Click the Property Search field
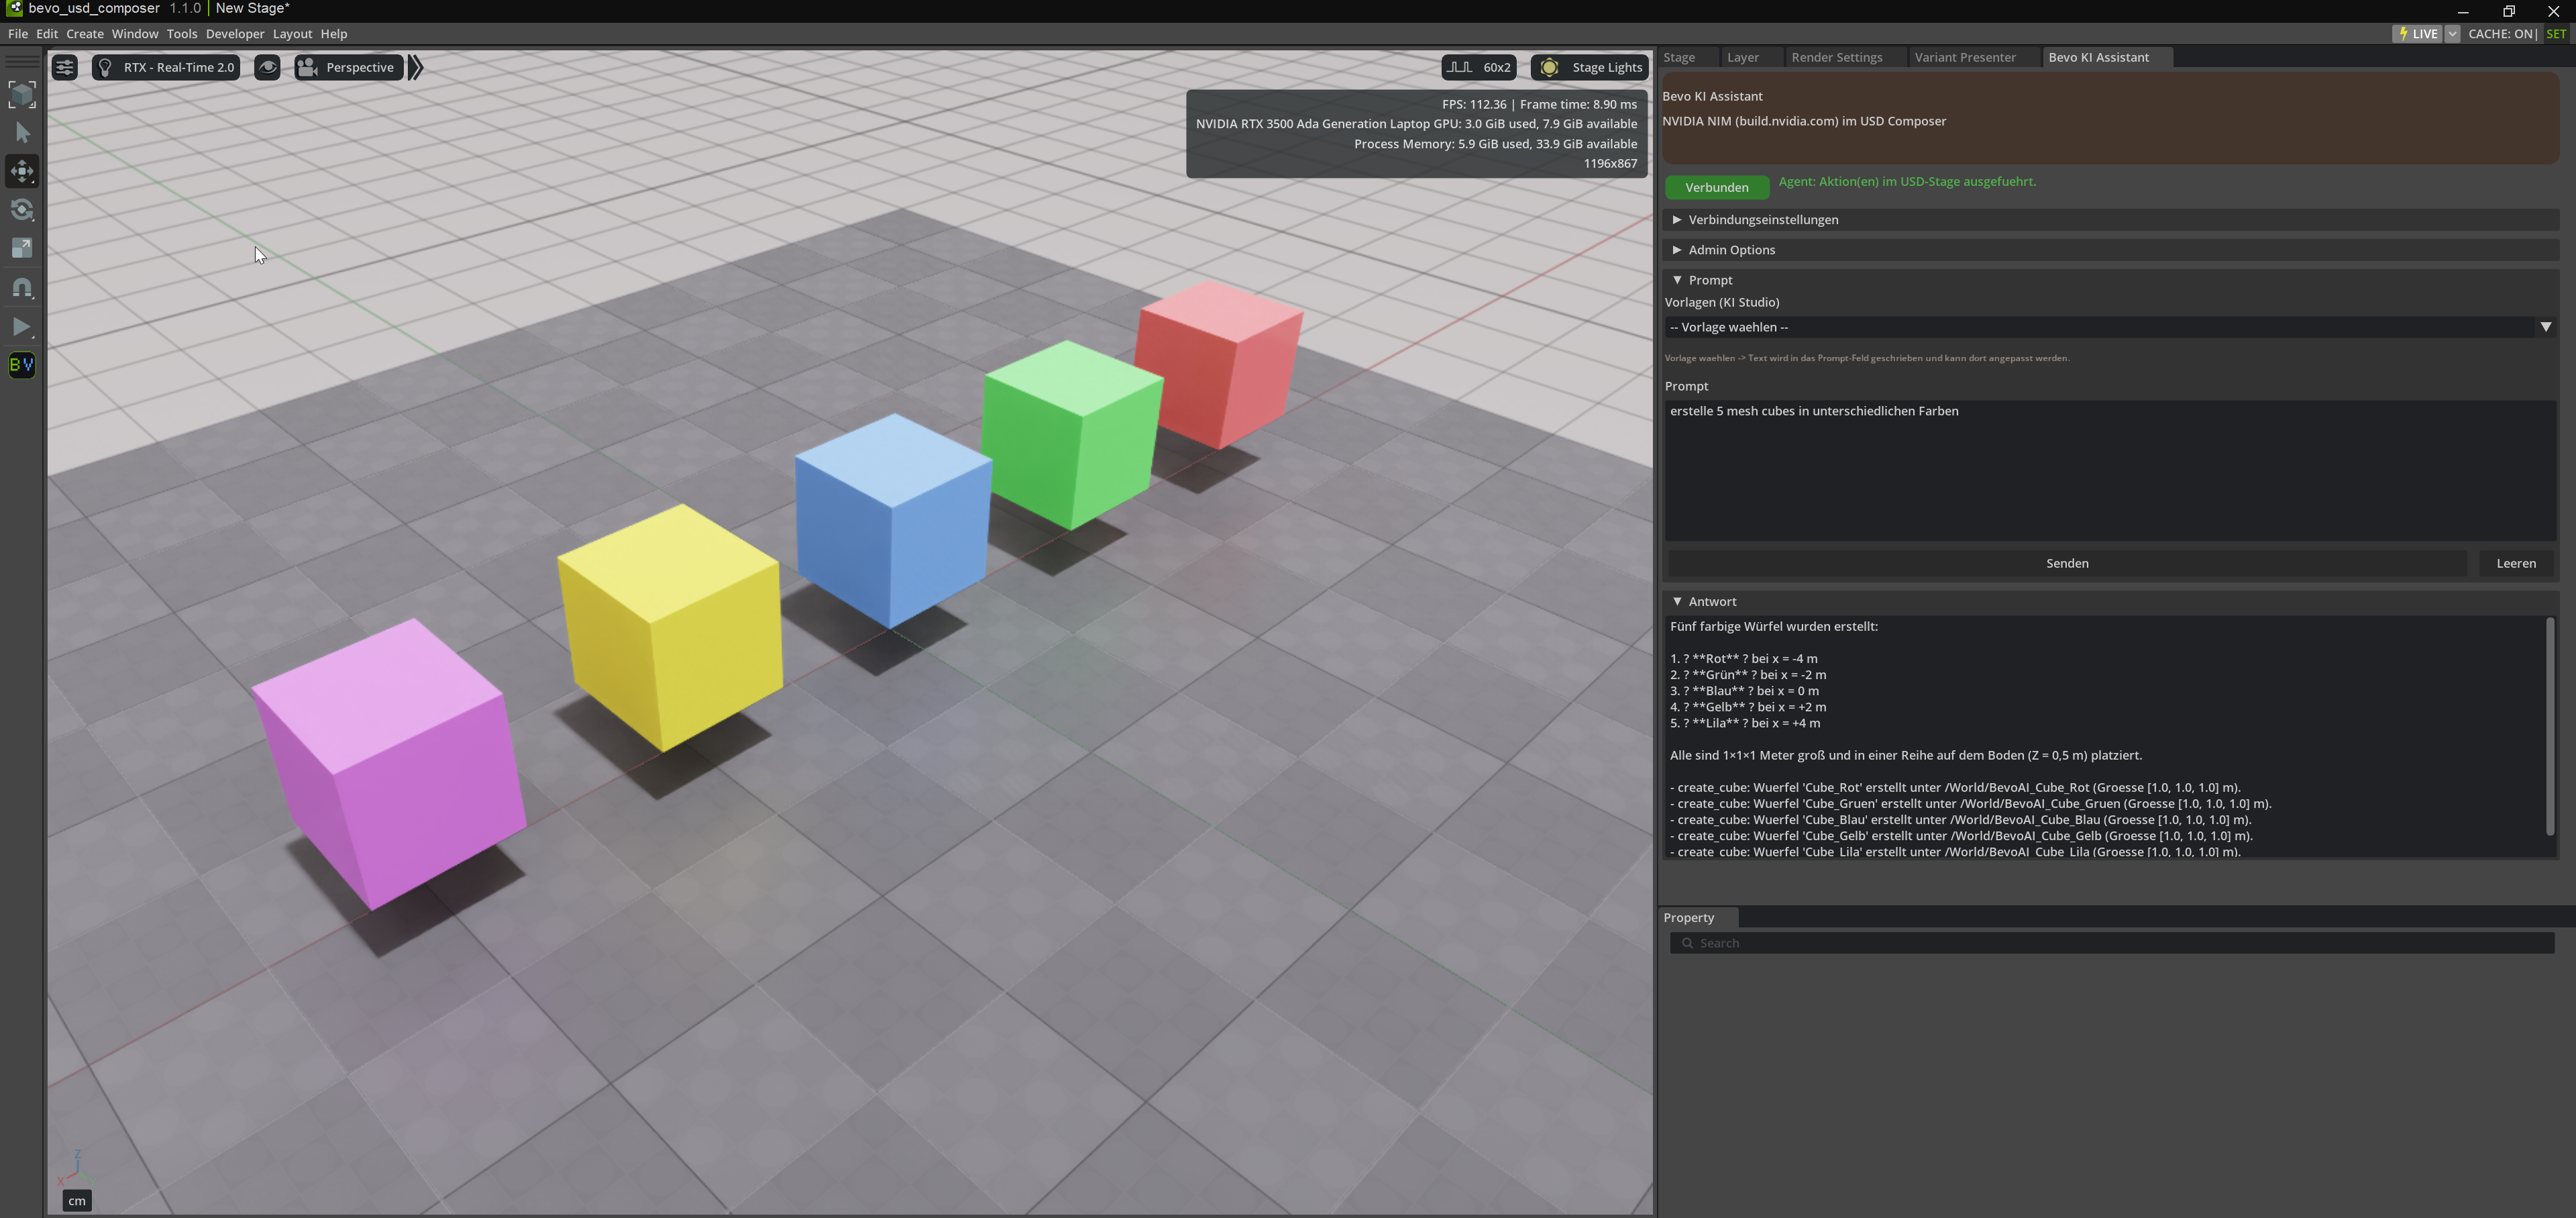This screenshot has height=1218, width=2576. [x=2112, y=943]
